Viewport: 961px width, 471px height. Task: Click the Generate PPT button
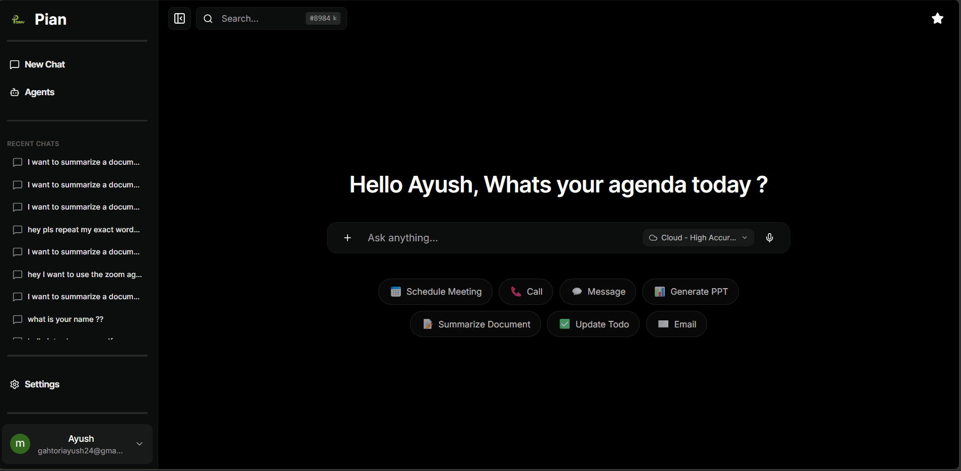pos(691,292)
